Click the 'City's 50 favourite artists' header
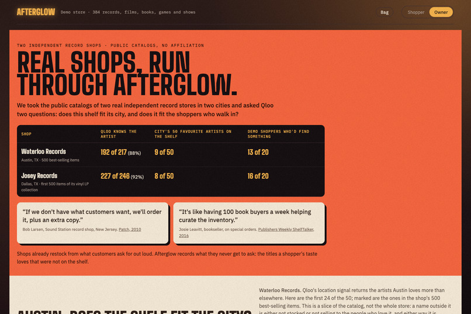The image size is (471, 314). [193, 134]
